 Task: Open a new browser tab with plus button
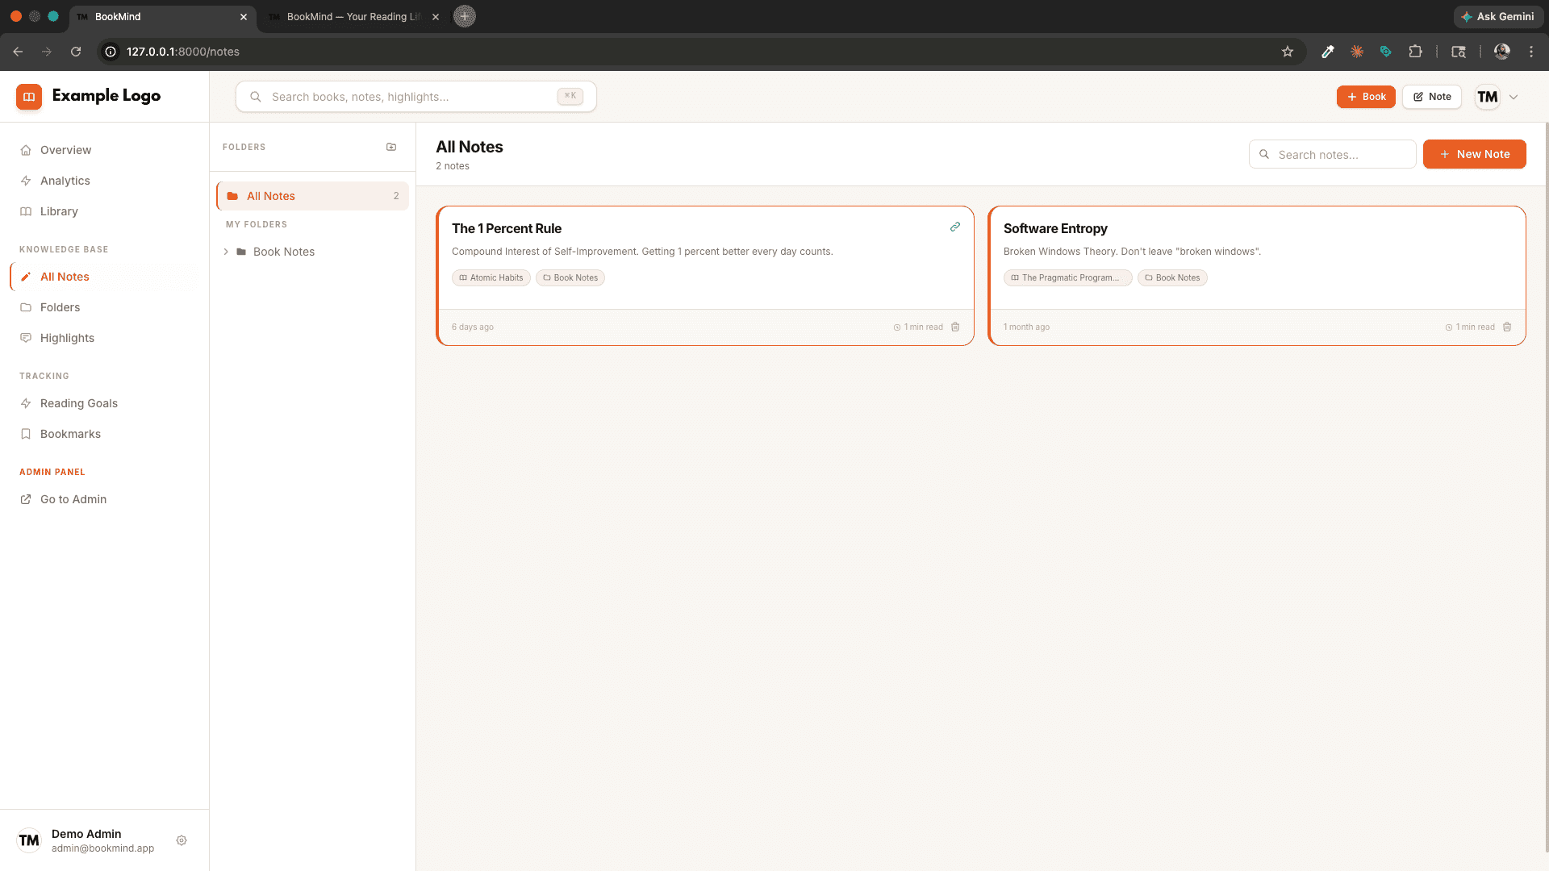tap(465, 16)
